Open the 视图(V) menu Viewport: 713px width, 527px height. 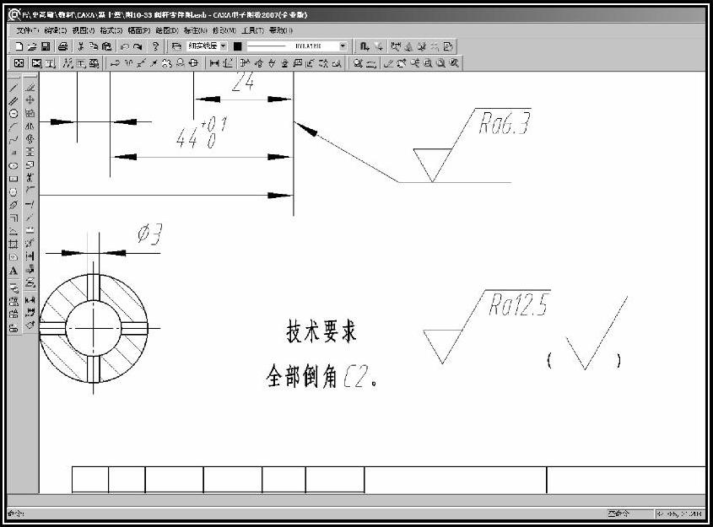84,30
